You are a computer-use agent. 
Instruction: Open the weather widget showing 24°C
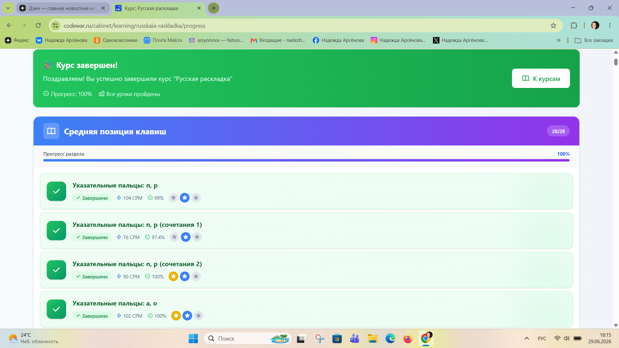coord(33,338)
